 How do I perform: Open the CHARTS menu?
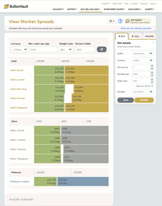pos(149,9)
